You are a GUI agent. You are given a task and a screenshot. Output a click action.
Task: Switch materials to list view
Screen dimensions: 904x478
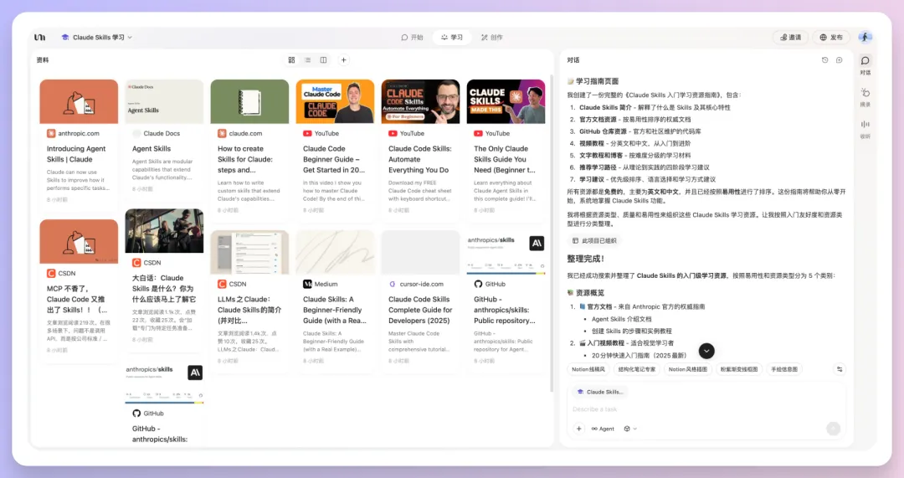tap(307, 60)
